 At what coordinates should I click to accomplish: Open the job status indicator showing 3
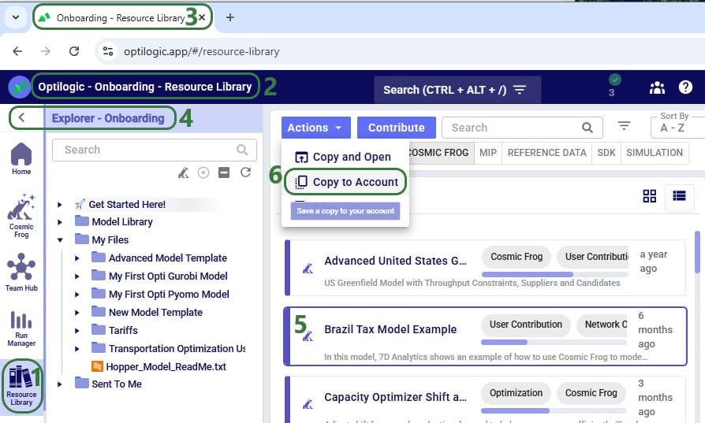[x=614, y=86]
